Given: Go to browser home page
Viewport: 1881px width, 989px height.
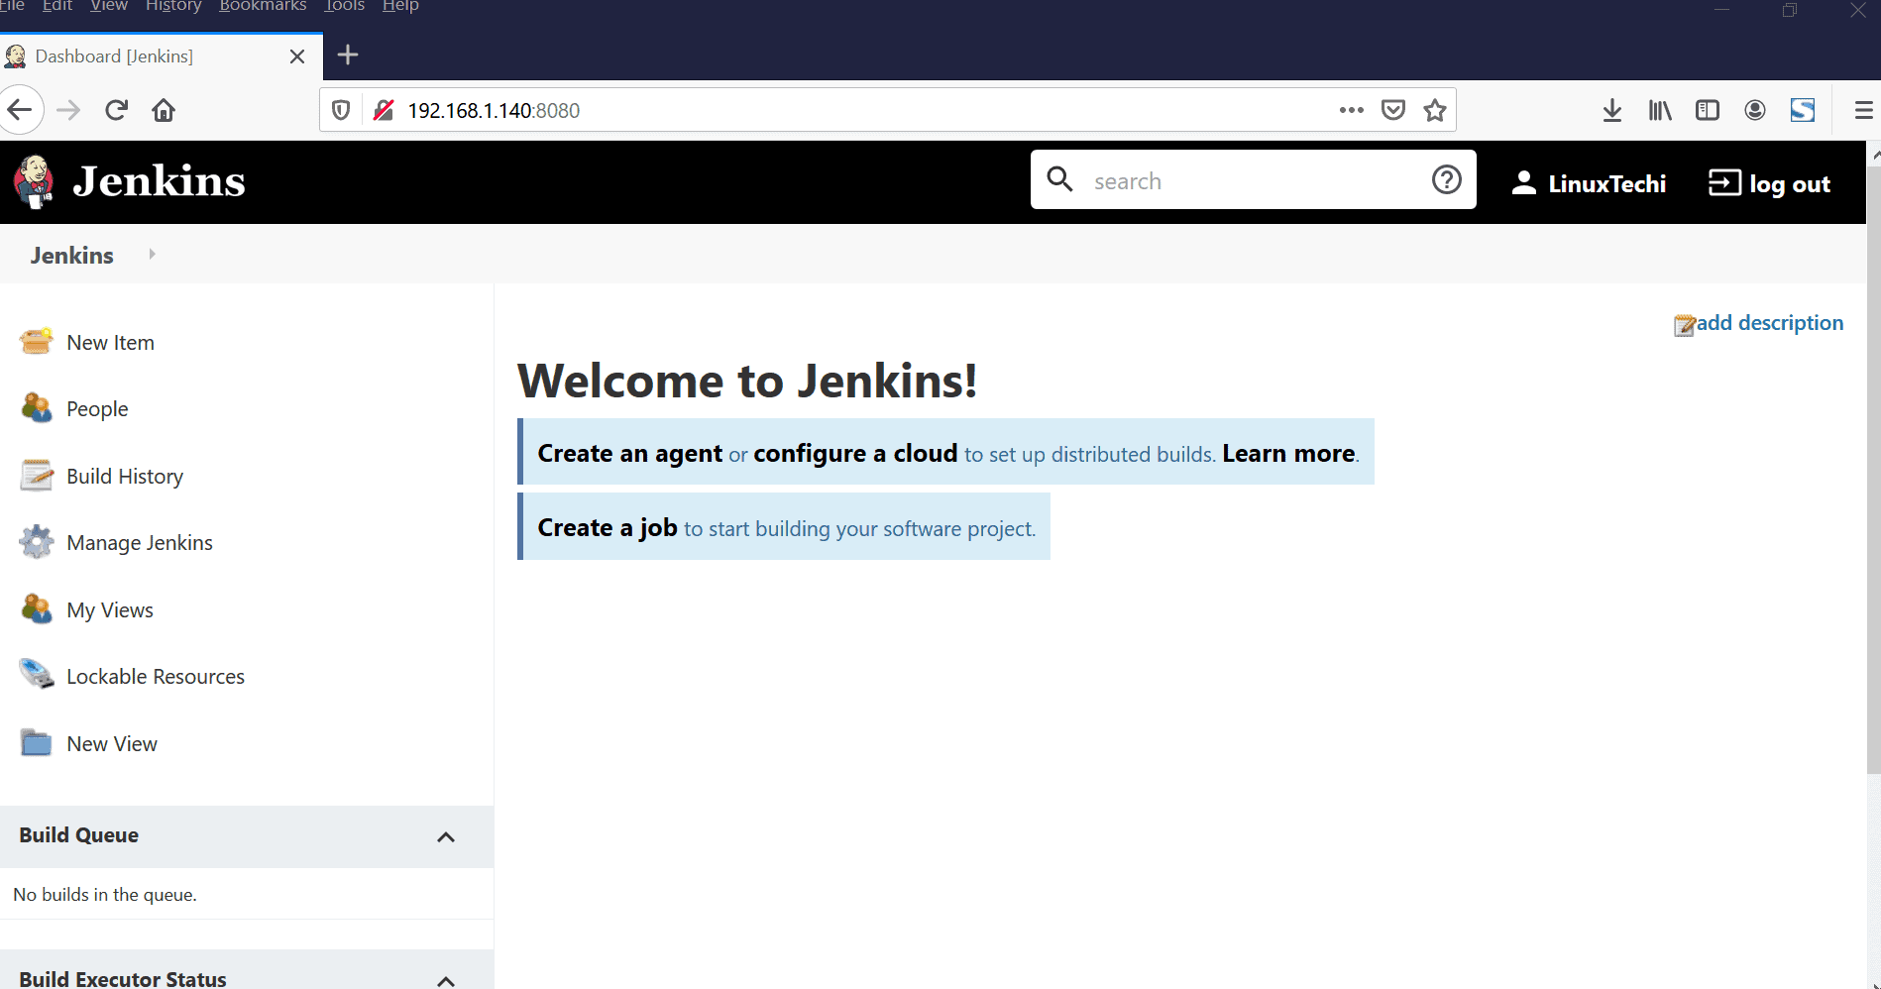Looking at the screenshot, I should pos(164,110).
